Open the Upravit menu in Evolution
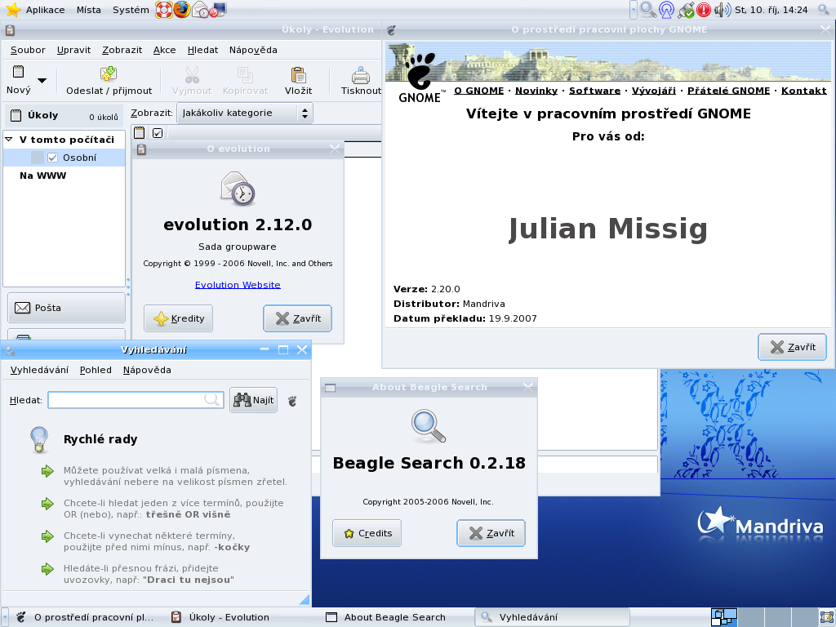The image size is (836, 627). tap(73, 50)
